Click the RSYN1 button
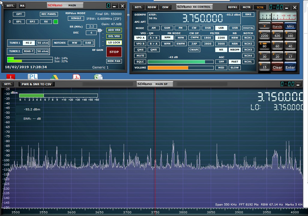 click(x=233, y=7)
